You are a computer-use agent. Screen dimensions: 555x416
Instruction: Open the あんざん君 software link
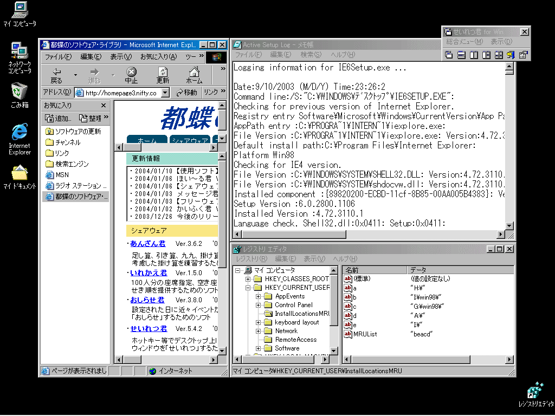tap(147, 244)
